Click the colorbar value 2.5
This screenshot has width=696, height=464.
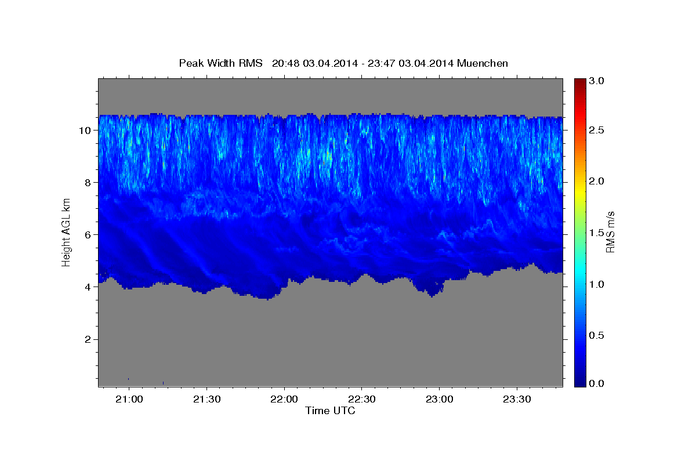click(596, 130)
